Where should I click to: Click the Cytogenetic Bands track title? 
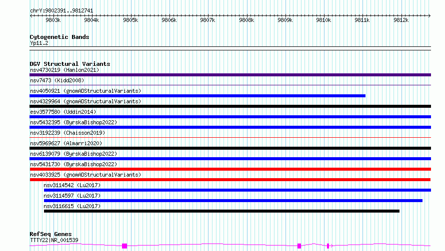click(59, 37)
